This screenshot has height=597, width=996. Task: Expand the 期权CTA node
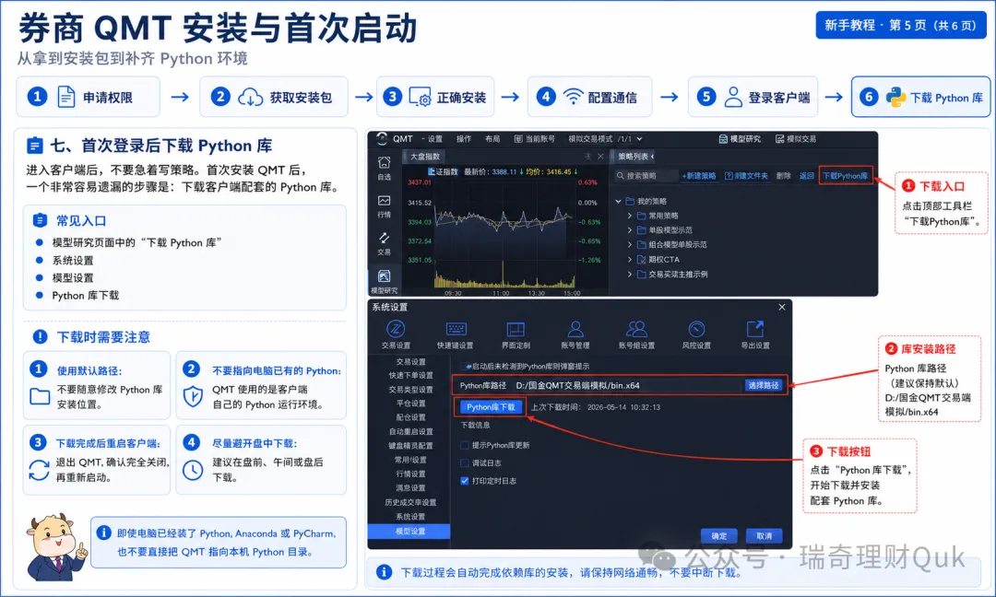click(x=630, y=260)
